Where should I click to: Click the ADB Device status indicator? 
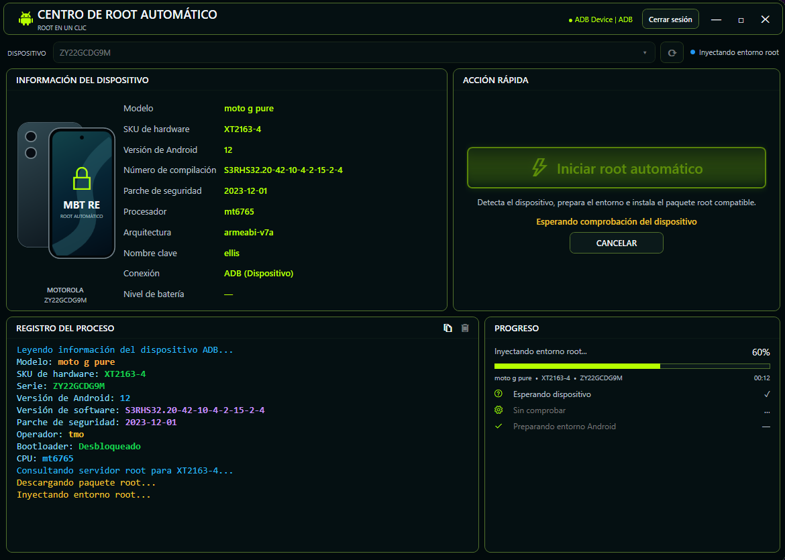point(600,20)
